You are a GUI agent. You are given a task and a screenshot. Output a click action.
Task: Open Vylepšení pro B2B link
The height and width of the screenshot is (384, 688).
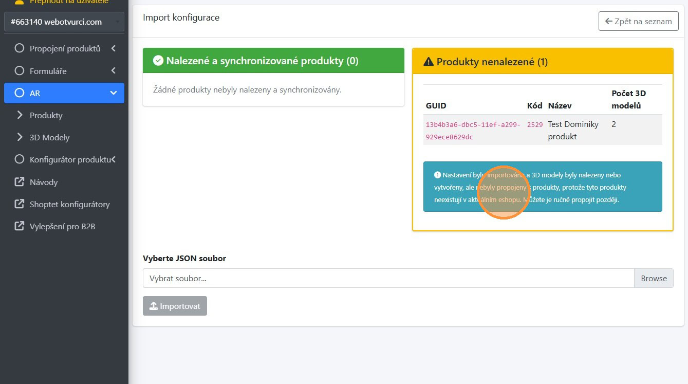click(64, 226)
